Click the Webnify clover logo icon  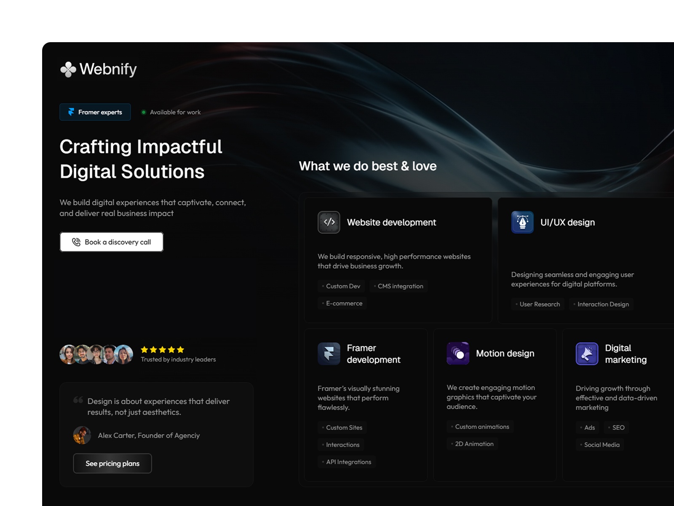68,70
